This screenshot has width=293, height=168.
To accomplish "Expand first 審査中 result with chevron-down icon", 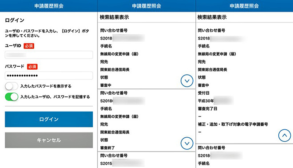I will point(187,81).
